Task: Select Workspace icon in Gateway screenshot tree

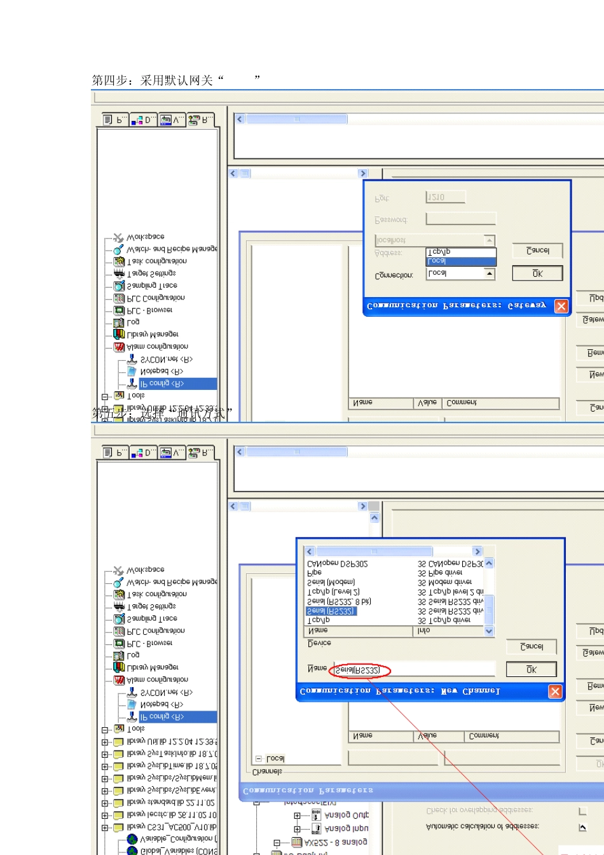Action: (118, 237)
